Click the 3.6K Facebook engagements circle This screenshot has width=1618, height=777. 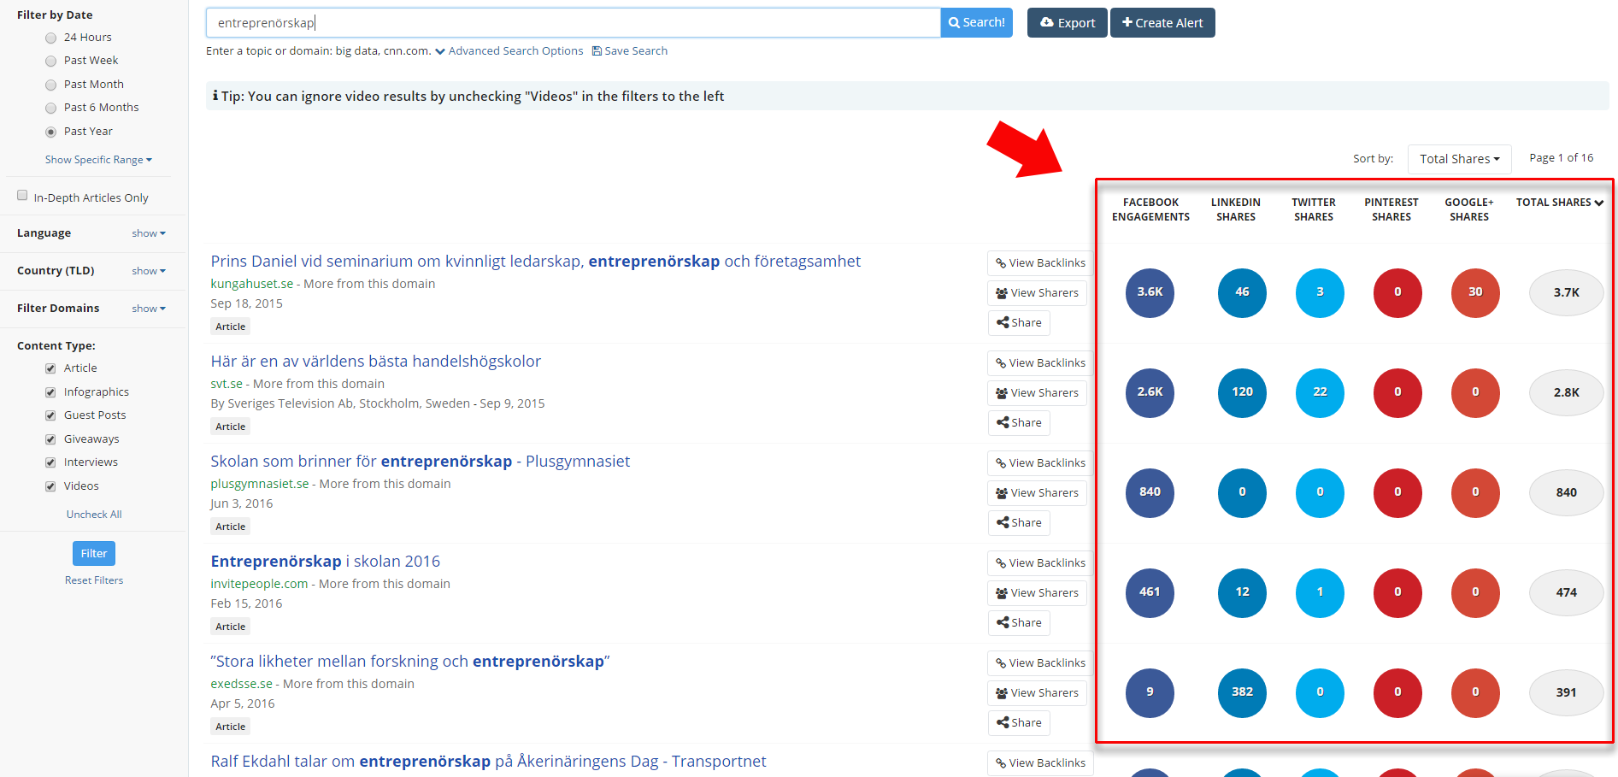pos(1150,292)
